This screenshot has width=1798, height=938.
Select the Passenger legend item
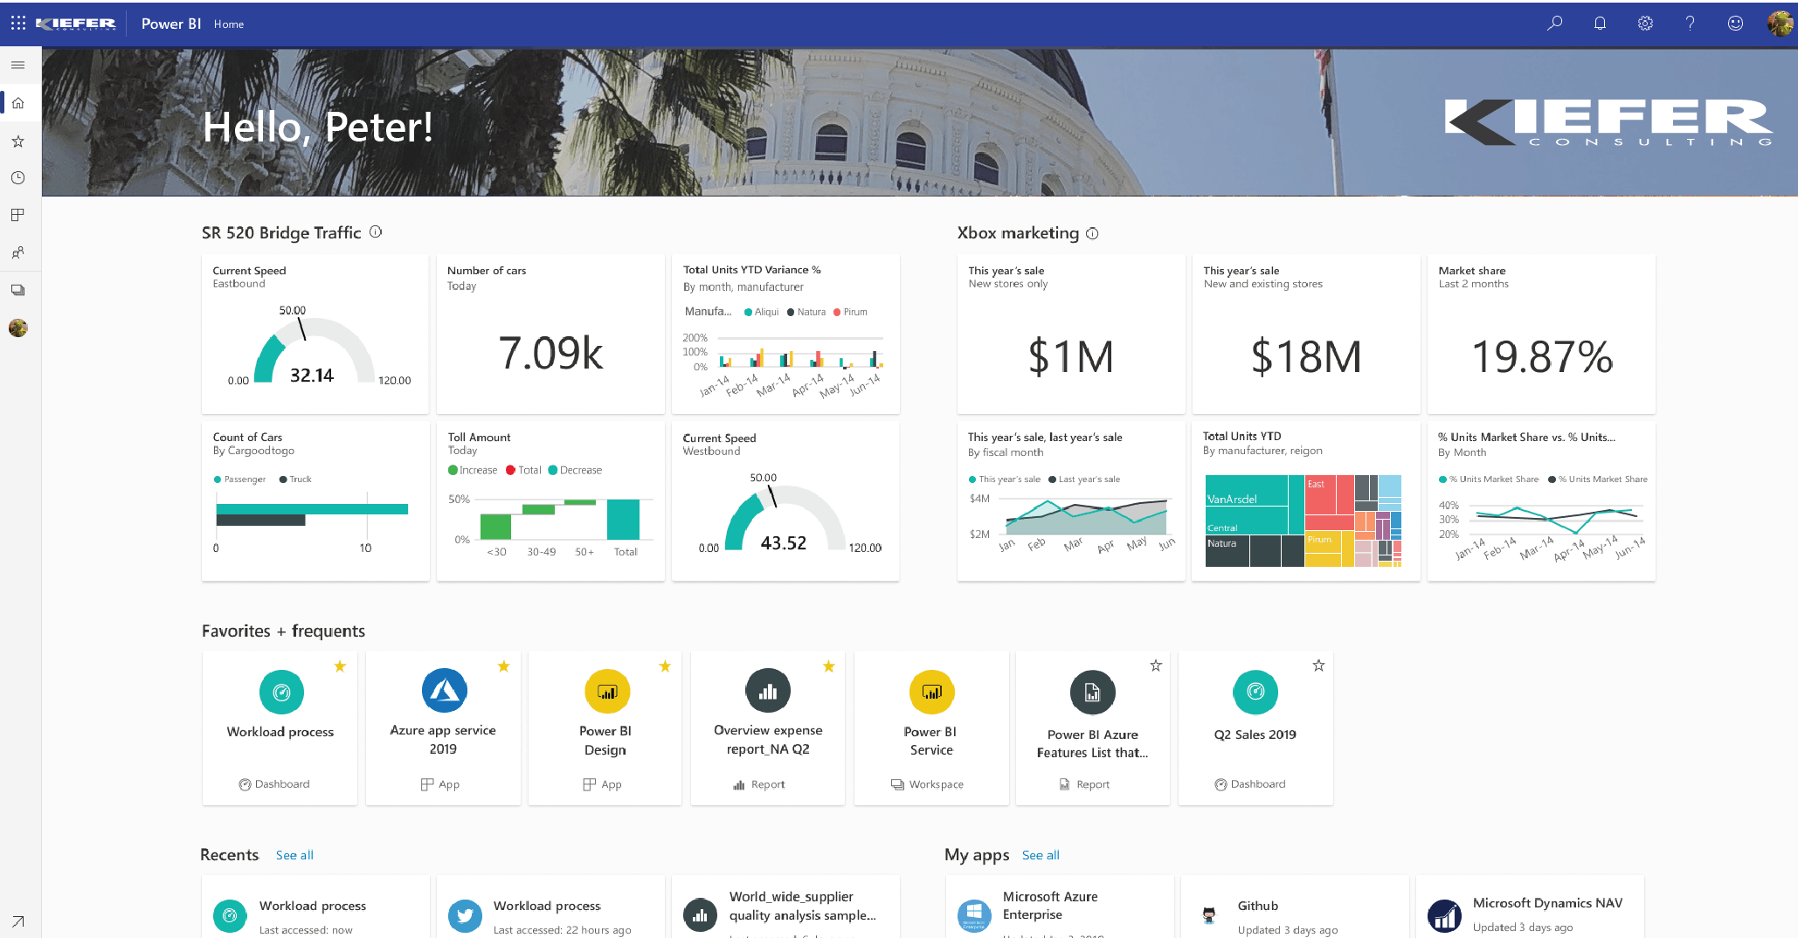click(x=239, y=479)
